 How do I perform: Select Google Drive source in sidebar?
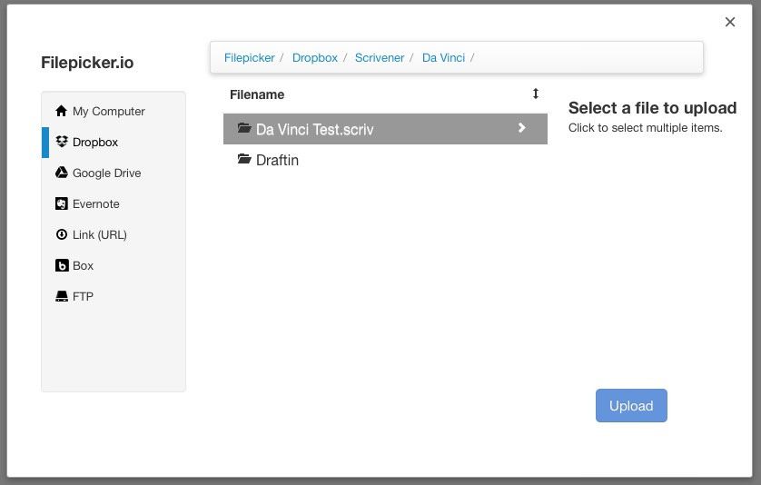pos(106,173)
